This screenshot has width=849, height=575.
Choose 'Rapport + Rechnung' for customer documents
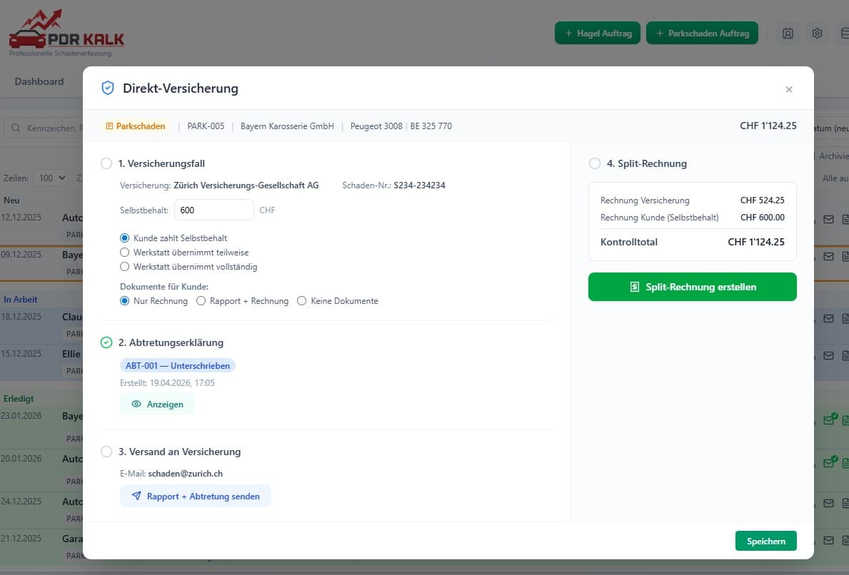(201, 301)
